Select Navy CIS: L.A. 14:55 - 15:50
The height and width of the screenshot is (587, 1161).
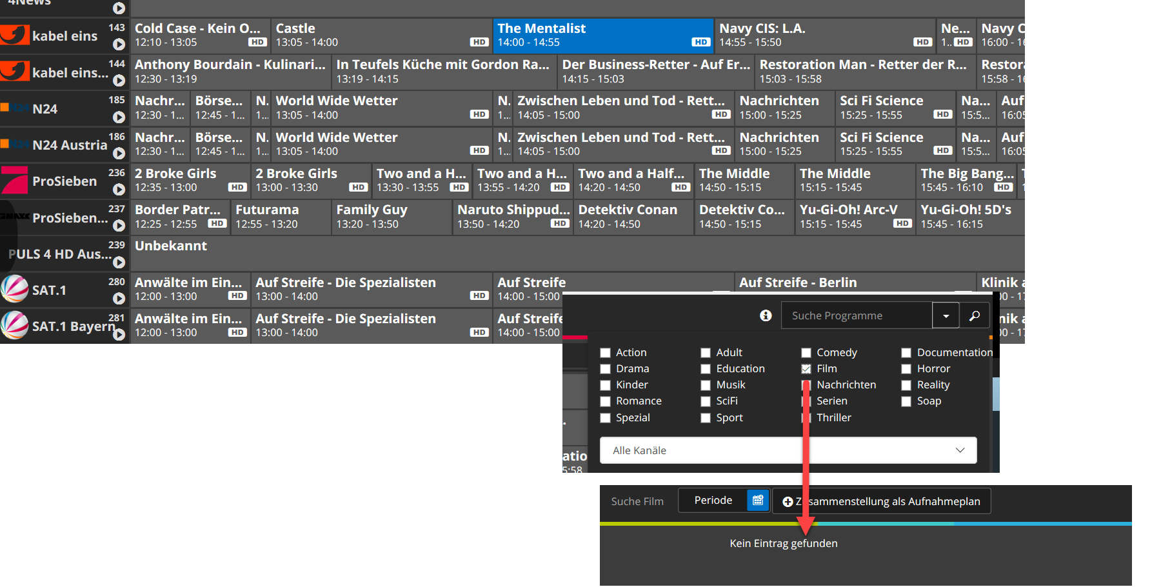pos(825,35)
